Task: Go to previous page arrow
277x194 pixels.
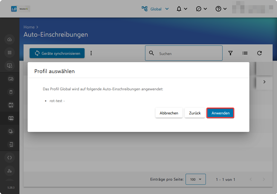Action: [251, 179]
